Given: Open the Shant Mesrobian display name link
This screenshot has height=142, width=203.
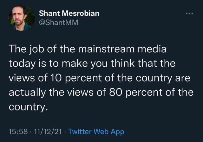Looking at the screenshot, I should 69,13.
